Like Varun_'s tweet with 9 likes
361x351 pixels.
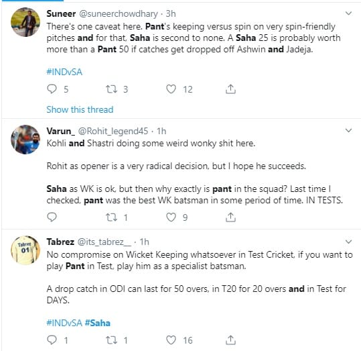coord(171,217)
